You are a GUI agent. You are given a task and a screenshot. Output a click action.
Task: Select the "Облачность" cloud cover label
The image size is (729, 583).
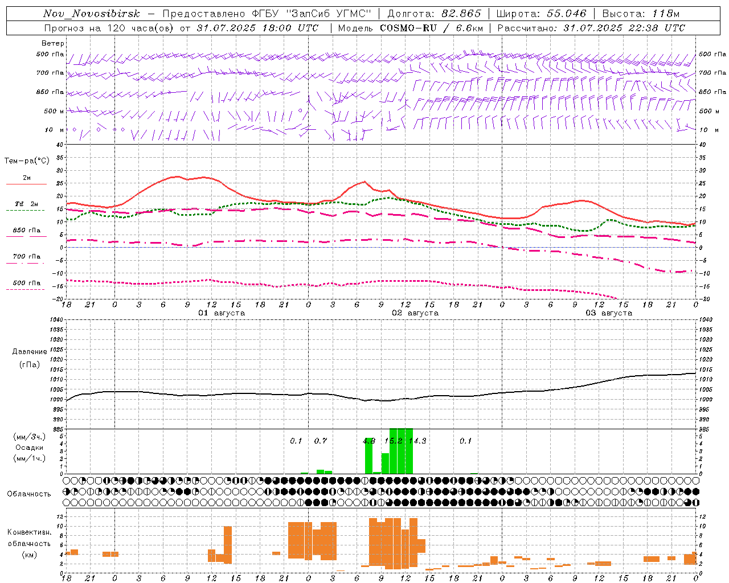[x=29, y=494]
